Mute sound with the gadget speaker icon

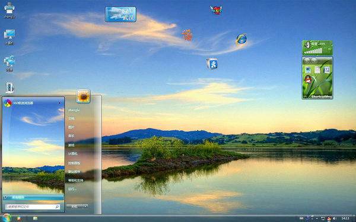(x=307, y=44)
